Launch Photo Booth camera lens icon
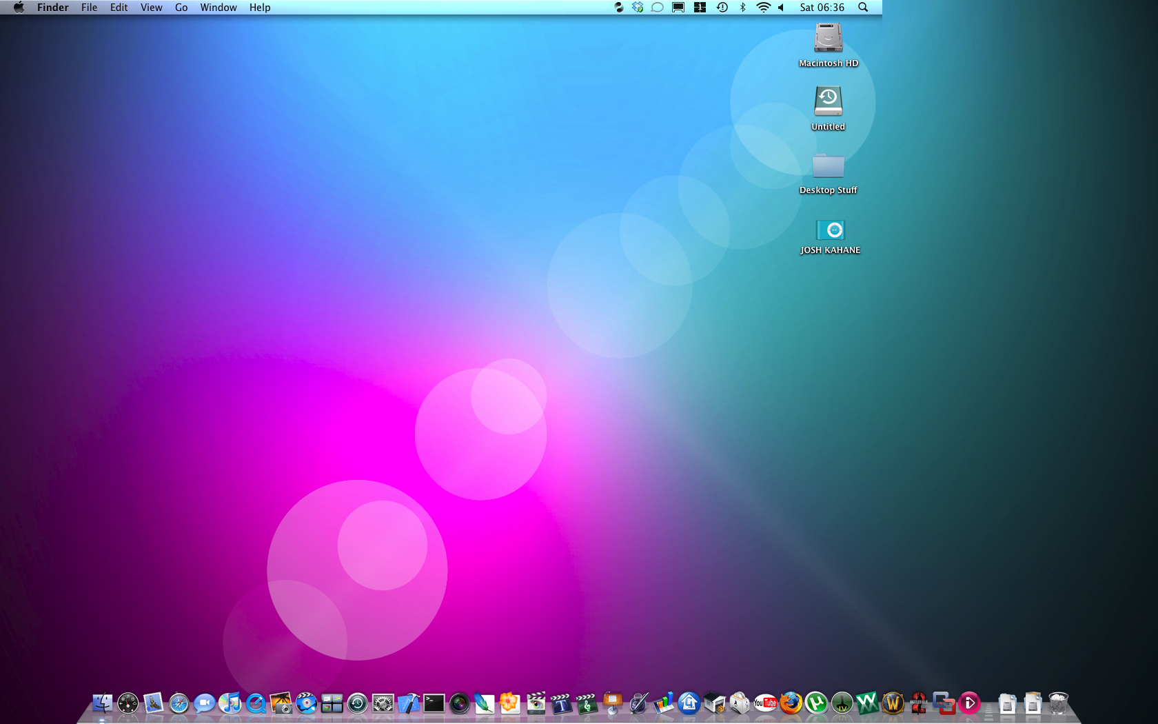1158x724 pixels. click(x=459, y=703)
